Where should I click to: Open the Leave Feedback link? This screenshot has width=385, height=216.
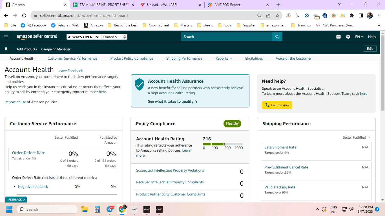pos(70,71)
